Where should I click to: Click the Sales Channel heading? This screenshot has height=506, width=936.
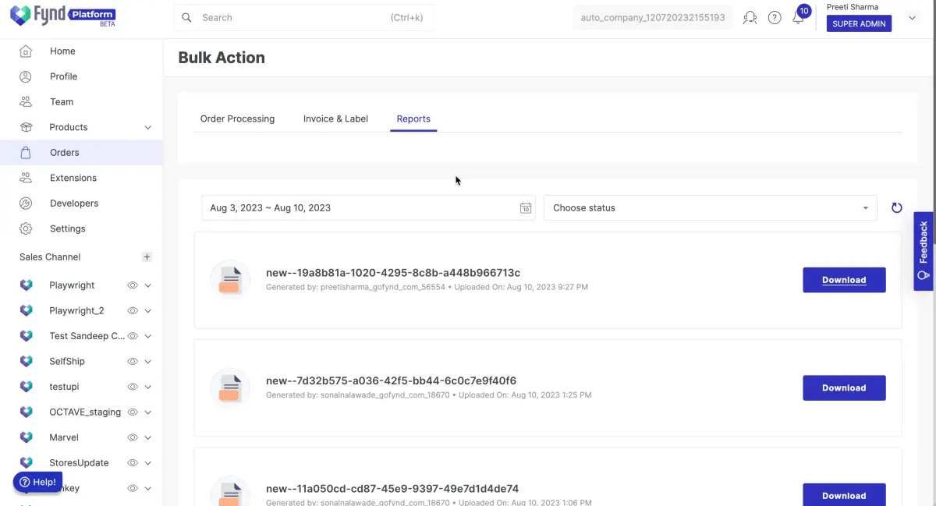point(50,257)
